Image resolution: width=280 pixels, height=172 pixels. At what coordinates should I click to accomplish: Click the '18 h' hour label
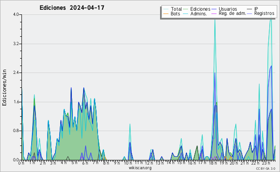(213, 163)
